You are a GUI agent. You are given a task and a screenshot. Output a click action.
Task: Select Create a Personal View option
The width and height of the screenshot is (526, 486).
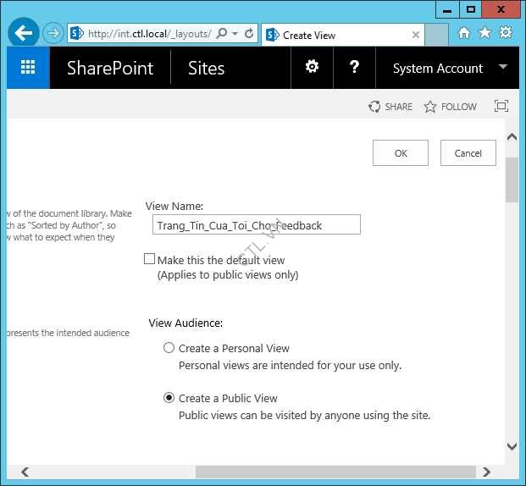(x=169, y=348)
